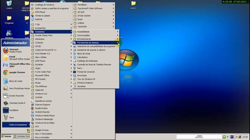Expand Topviewsoft Video Software submenu
This screenshot has height=140, width=250.
coord(94,9)
